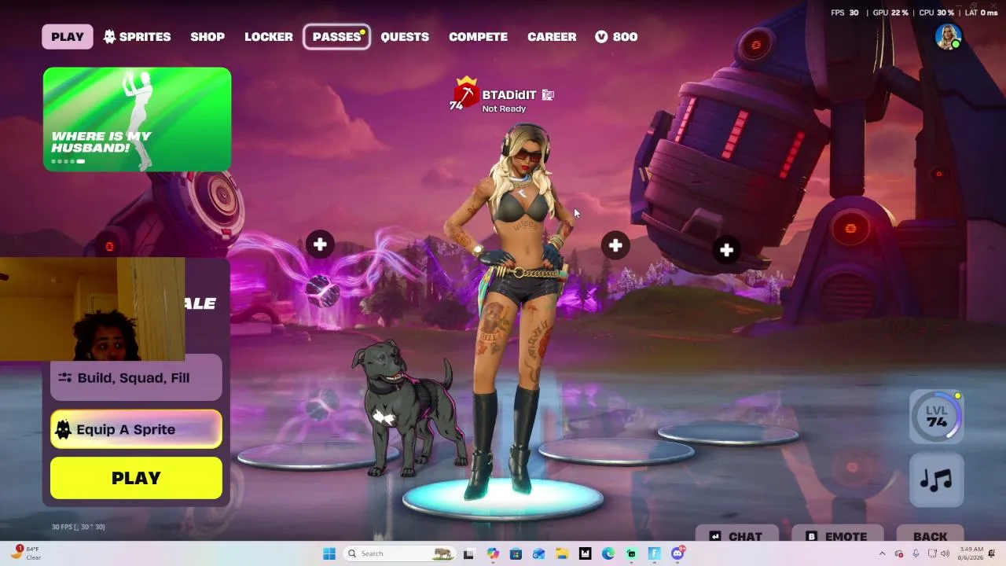The image size is (1006, 566).
Task: Open the Career tab
Action: 552,37
